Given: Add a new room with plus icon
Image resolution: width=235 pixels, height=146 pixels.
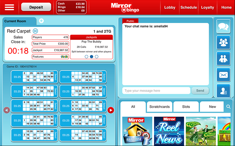Looking at the screenshot, I should tap(42, 21).
